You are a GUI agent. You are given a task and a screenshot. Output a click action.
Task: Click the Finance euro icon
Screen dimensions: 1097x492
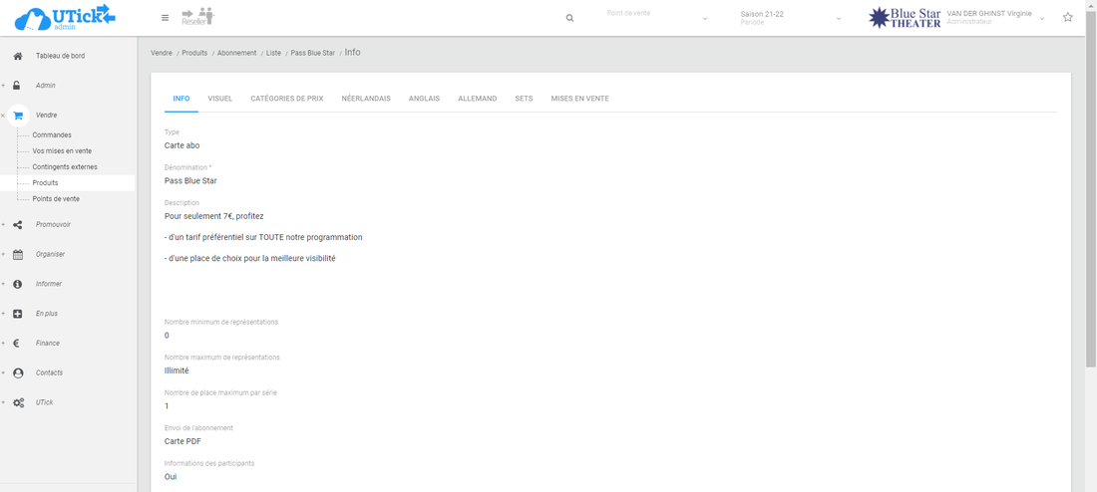tap(17, 343)
